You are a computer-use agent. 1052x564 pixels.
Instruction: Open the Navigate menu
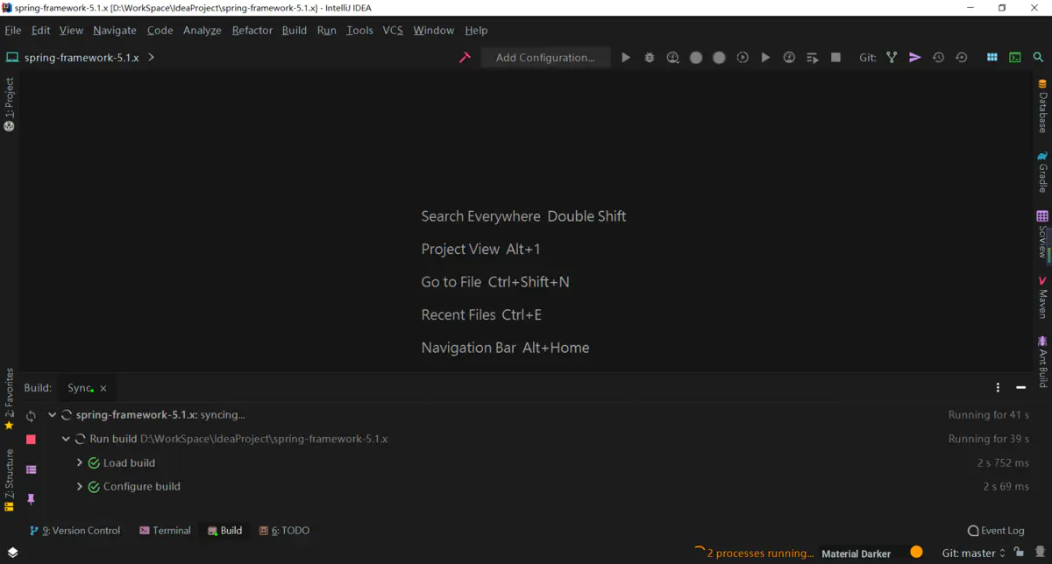pos(115,30)
